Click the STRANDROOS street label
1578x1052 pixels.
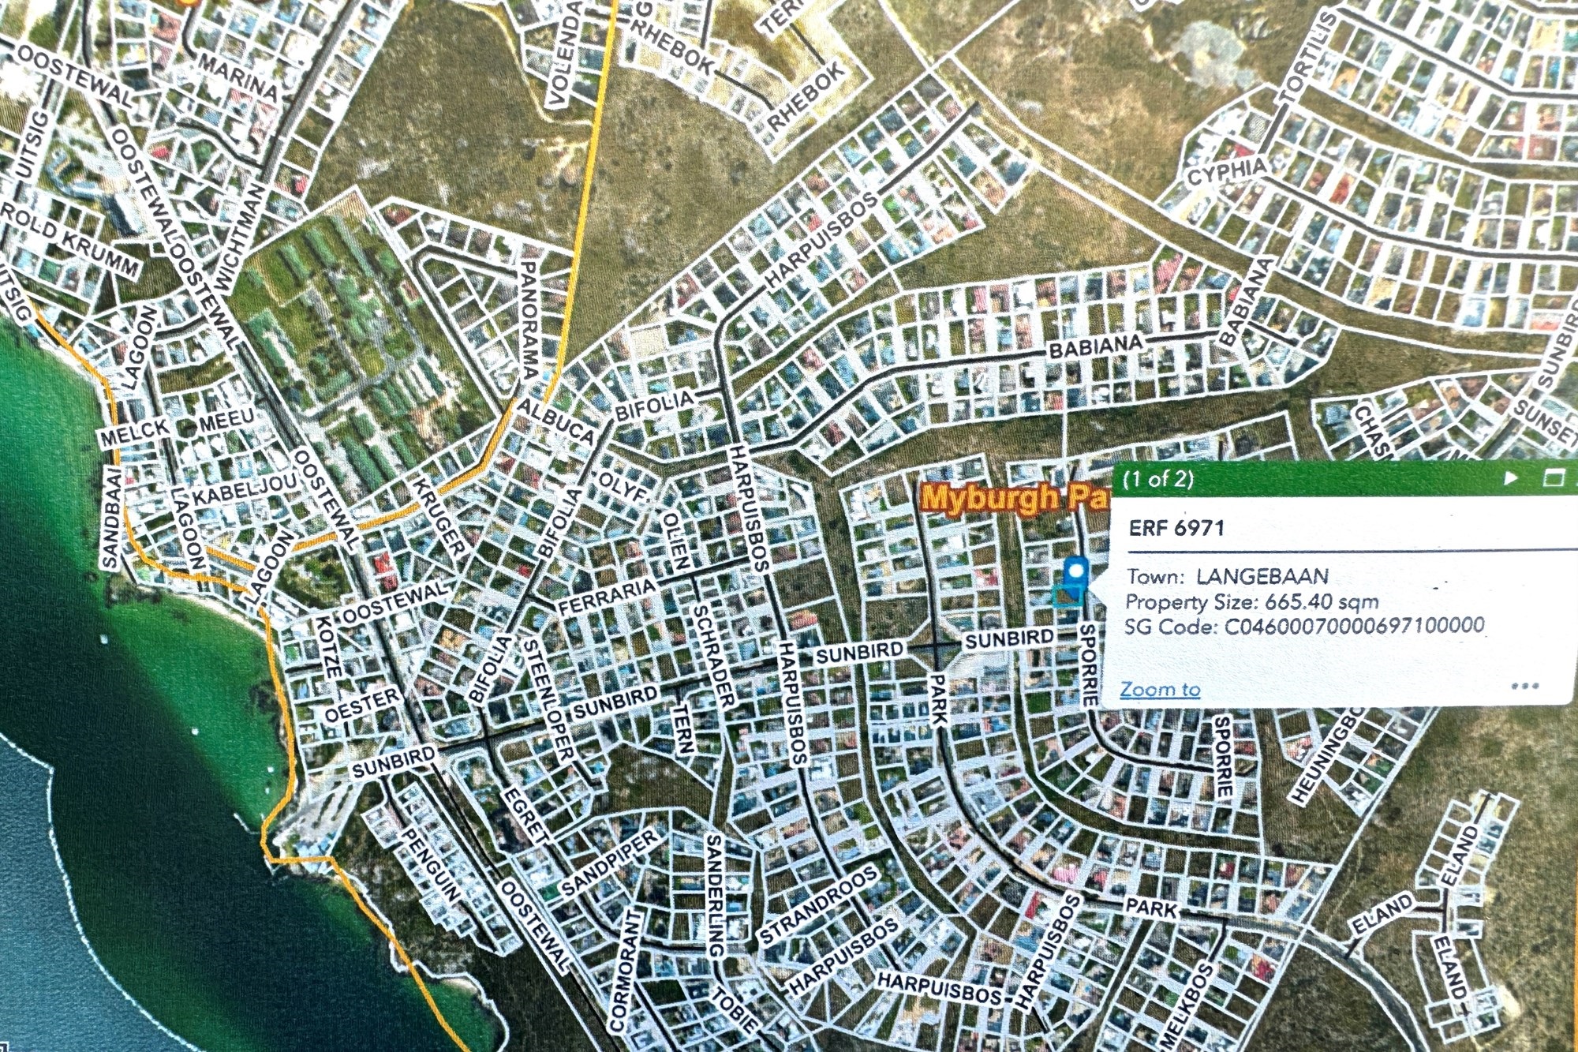(x=818, y=904)
